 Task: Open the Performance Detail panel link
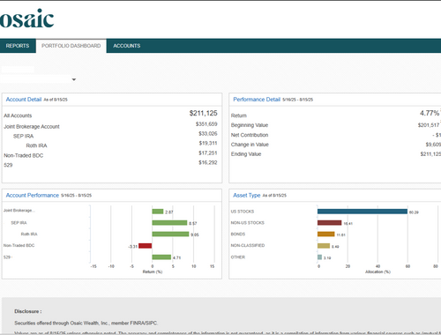[x=257, y=100]
